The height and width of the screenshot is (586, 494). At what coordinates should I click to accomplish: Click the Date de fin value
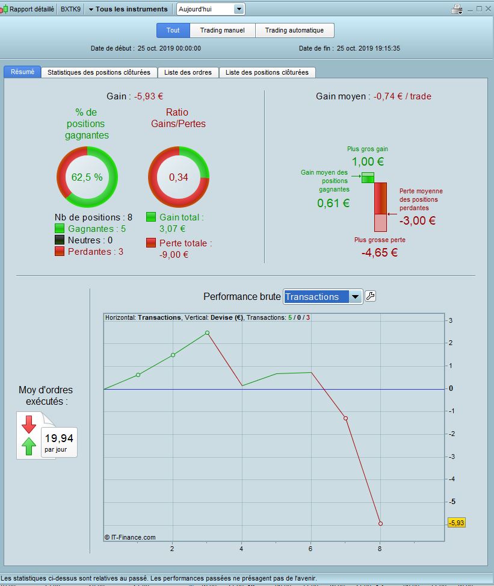368,48
